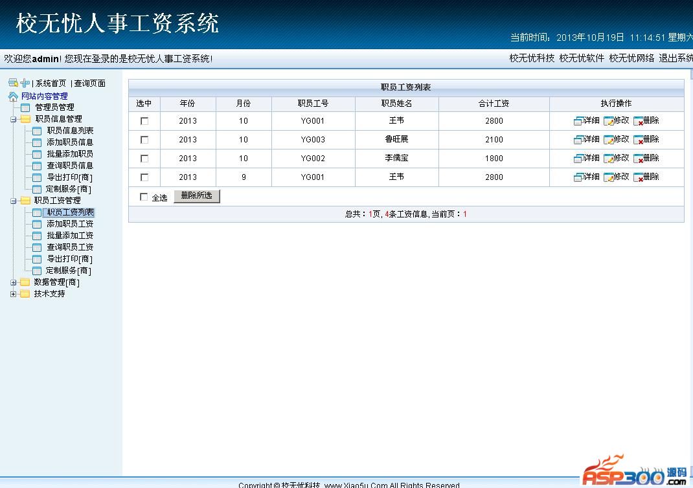
Task: Click the folder icon next to 技术支持
Action: pos(25,294)
